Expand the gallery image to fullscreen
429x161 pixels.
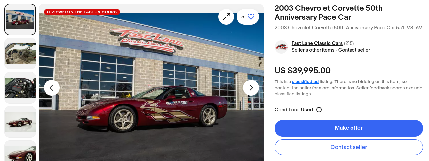[x=226, y=17]
